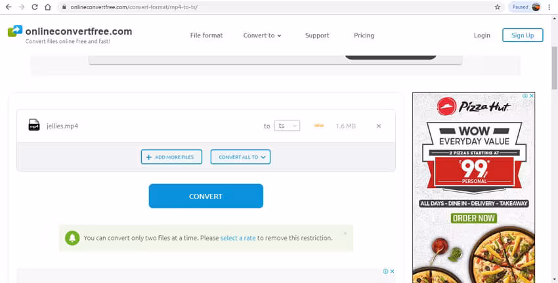
Task: Remove jellies.mp4 with the X icon
Action: click(x=379, y=126)
